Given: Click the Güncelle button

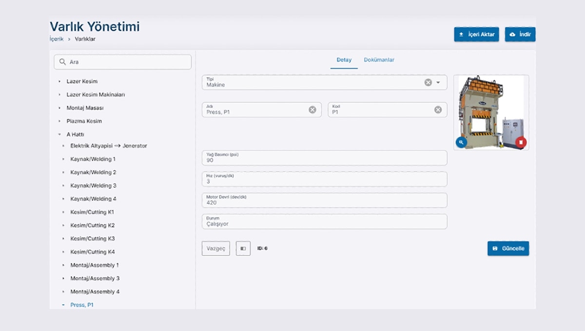Looking at the screenshot, I should point(508,248).
